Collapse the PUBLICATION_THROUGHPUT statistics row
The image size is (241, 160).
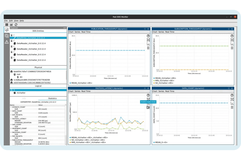point(11,140)
